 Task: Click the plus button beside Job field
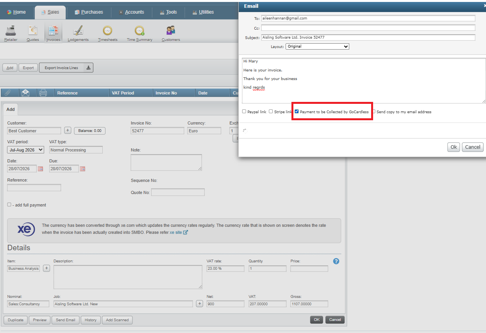(200, 304)
